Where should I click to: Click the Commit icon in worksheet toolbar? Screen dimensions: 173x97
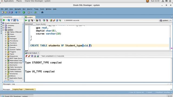[44, 20]
